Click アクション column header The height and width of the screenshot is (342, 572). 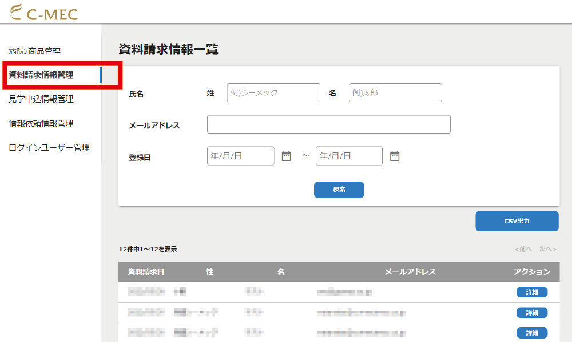532,272
